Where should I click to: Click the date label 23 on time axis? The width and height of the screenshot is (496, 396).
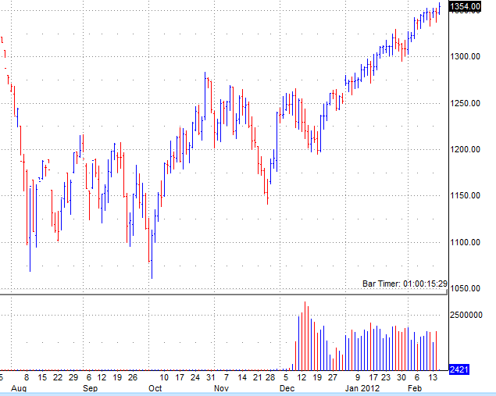[x=386, y=377]
